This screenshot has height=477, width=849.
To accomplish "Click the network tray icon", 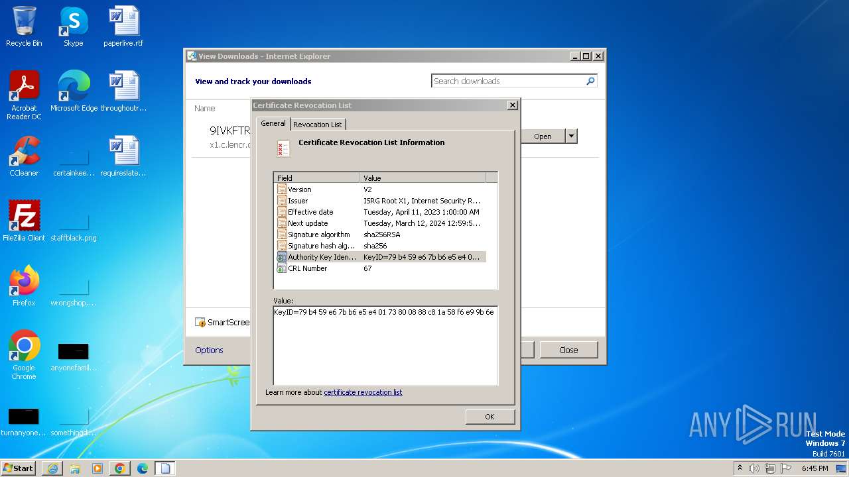I will point(770,468).
